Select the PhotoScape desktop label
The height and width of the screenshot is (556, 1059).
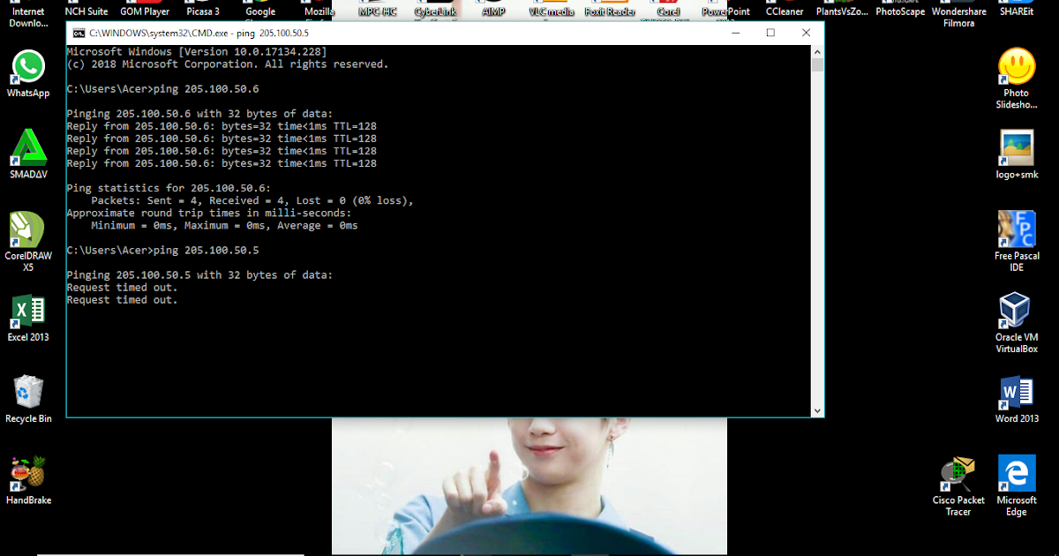pos(900,11)
